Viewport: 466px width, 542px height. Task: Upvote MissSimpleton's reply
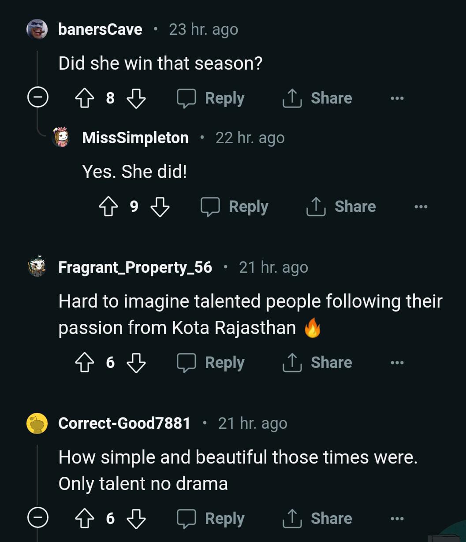(x=109, y=207)
